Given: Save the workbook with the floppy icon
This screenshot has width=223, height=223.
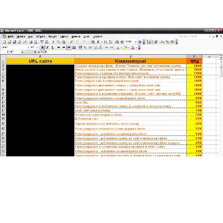Looking at the screenshot, I should click(14, 42).
